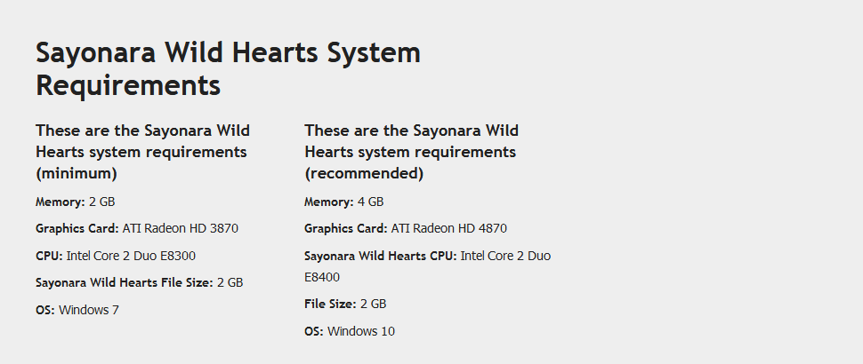
Task: Click the word "(recommended)" in the subheading
Action: (364, 173)
